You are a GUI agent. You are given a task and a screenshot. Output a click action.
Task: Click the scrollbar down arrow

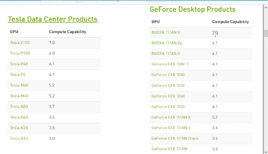pos(265,152)
